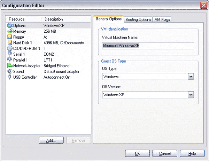209x161 pixels.
Task: Select the Sound speaker icon
Action: [x=10, y=71]
